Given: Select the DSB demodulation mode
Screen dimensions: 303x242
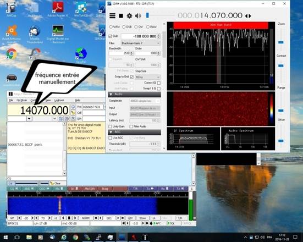Looking at the screenshot, I should tap(127, 27).
